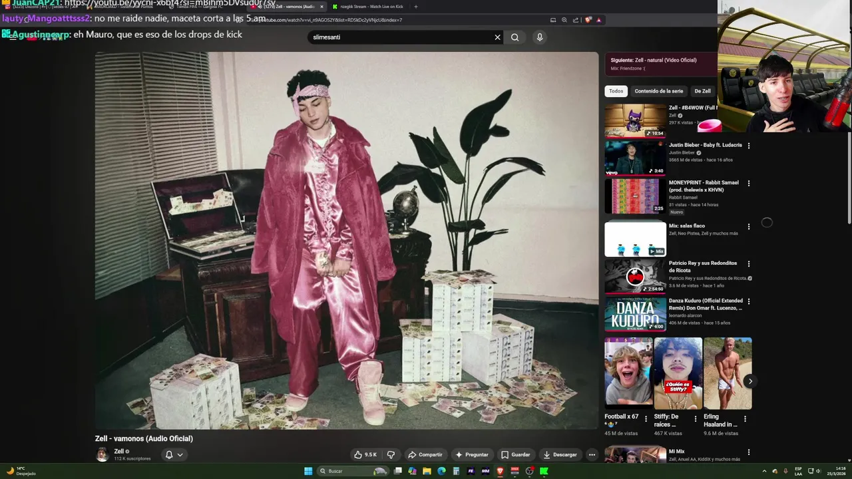Screen dimensions: 852x479
Task: Clear the YouTube search field with the X
Action: coord(497,37)
